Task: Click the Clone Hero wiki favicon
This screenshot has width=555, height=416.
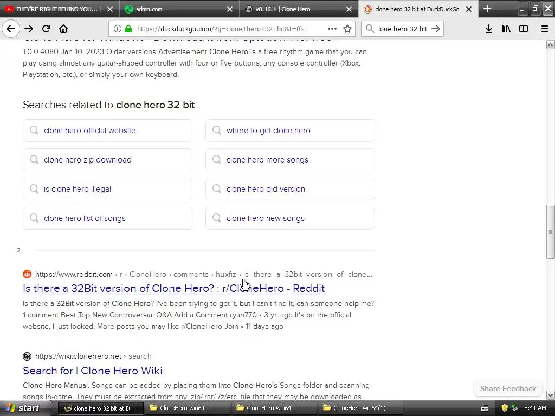Action: 27,356
